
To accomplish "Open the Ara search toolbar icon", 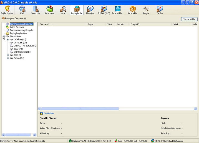I will tap(63, 10).
